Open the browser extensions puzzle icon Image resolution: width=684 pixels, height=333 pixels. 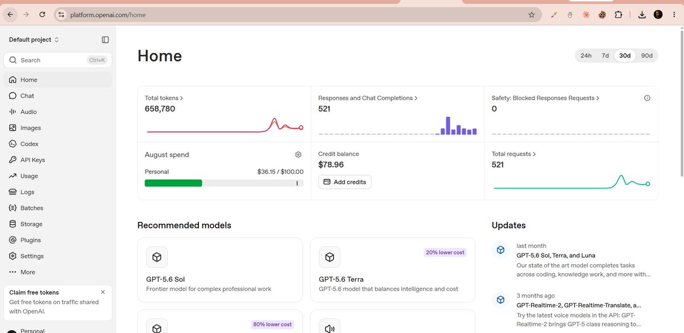coord(618,15)
